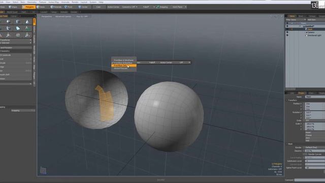Click the viewport orientation cube icon
This screenshot has height=183, width=325.
(x=43, y=170)
